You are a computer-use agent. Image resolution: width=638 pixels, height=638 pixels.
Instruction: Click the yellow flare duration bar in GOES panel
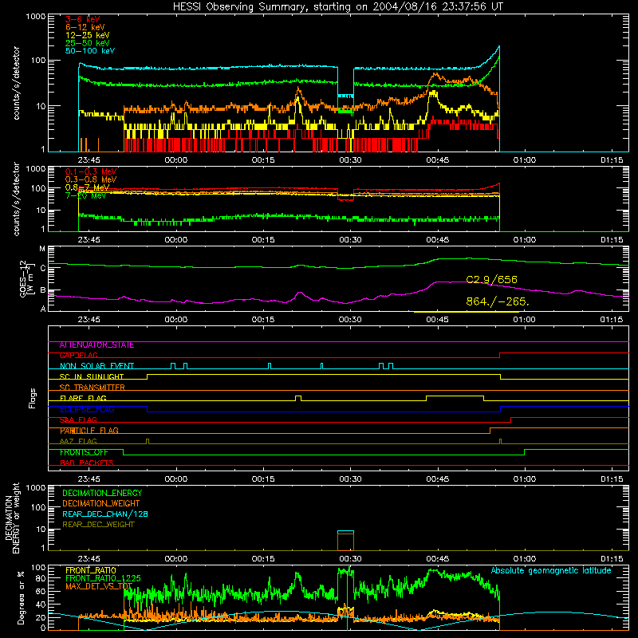467,312
